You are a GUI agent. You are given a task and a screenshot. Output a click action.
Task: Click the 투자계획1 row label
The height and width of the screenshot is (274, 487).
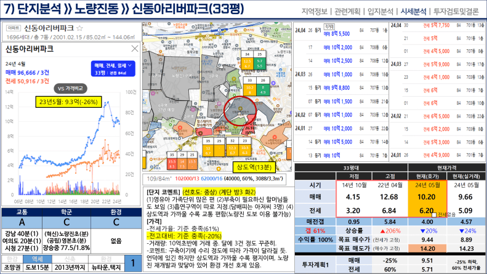pyautogui.click(x=315, y=265)
